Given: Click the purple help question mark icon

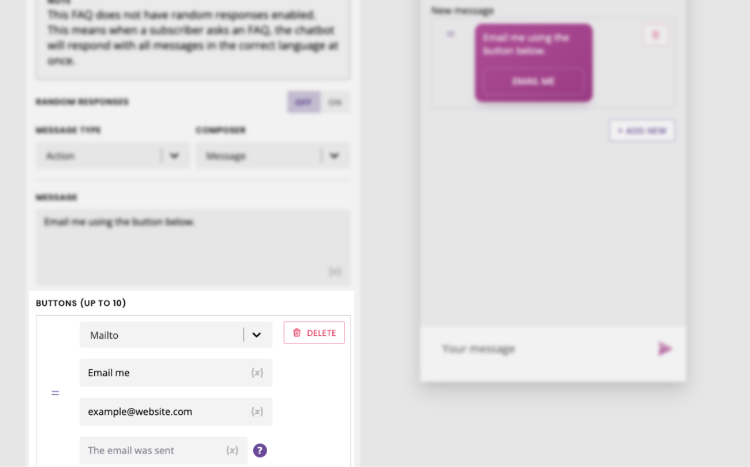Looking at the screenshot, I should click(x=260, y=451).
